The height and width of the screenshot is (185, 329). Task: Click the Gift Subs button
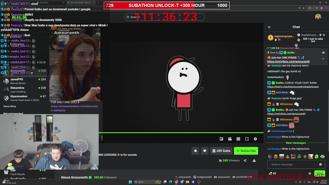221,151
